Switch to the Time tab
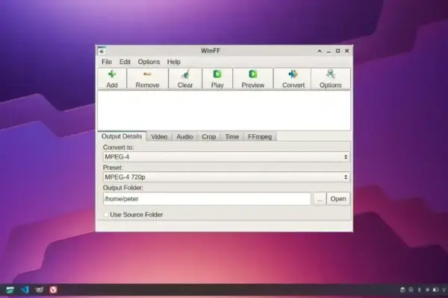448x298 pixels. coord(231,136)
